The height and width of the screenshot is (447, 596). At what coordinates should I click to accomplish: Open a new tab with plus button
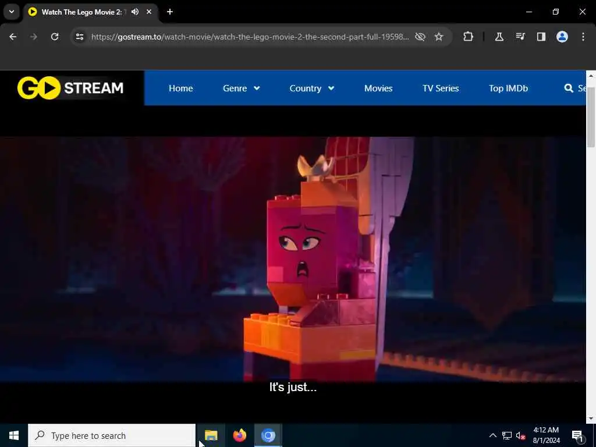click(170, 12)
